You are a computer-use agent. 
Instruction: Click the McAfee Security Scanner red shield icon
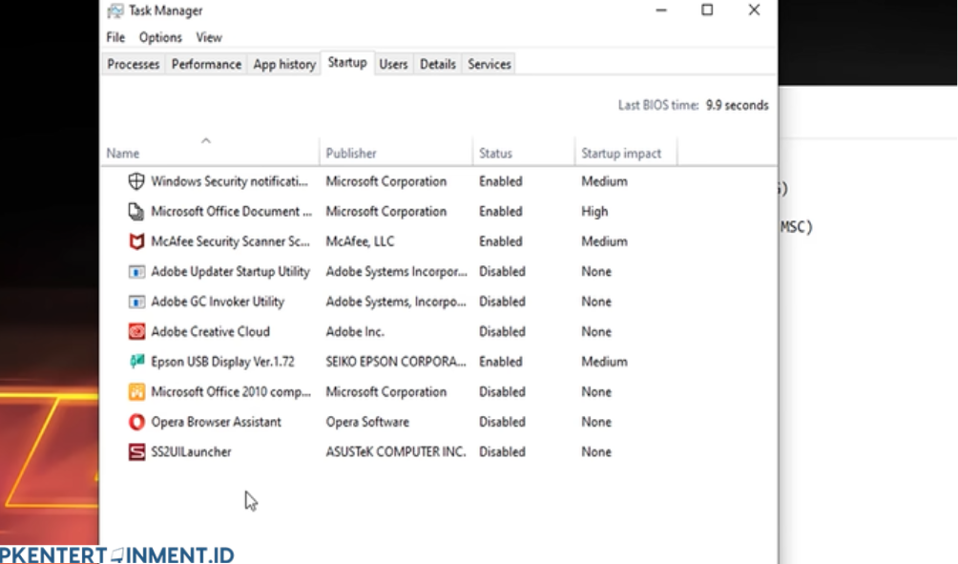click(136, 241)
